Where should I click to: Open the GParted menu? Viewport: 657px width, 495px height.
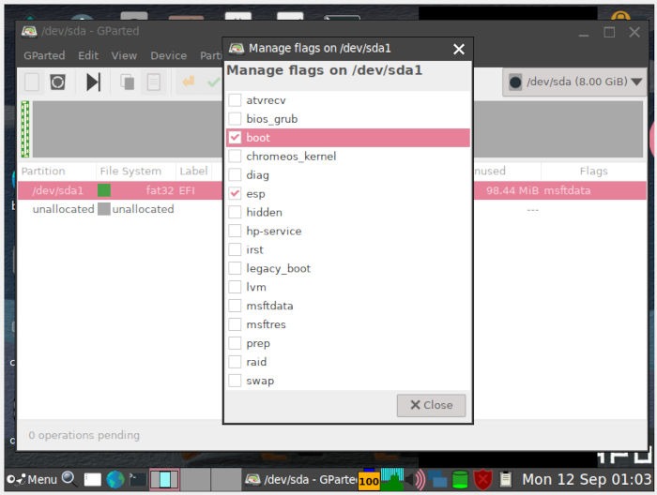pyautogui.click(x=44, y=55)
